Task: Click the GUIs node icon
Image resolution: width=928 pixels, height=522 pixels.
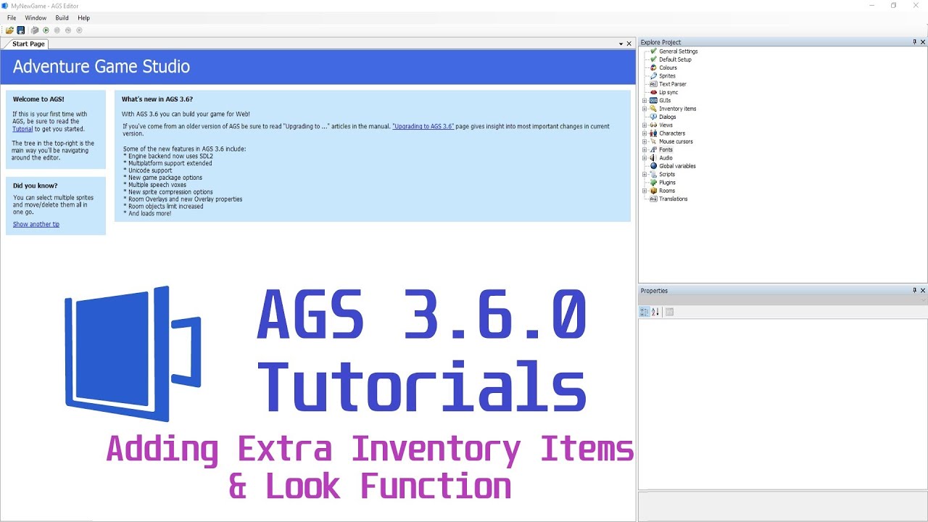Action: (653, 101)
